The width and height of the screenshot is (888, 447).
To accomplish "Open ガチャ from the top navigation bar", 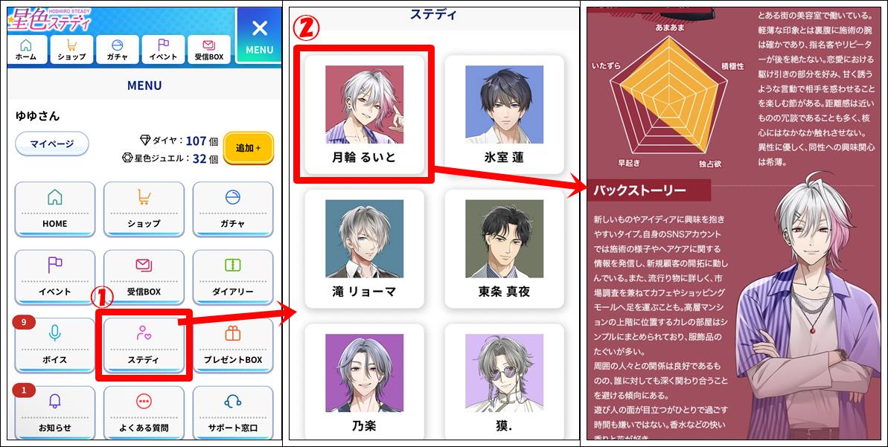I will 117,49.
